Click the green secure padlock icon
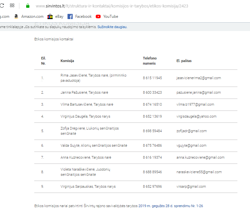The image size is (250, 211). [28, 6]
